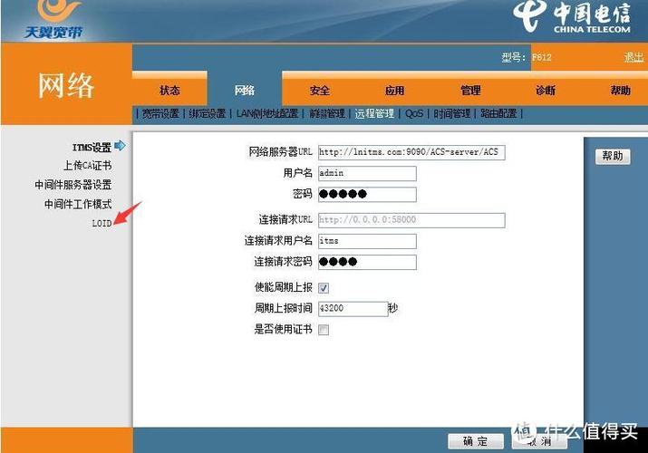This screenshot has height=453, width=648.
Task: Open 宽带设置 submenu
Action: 160,113
